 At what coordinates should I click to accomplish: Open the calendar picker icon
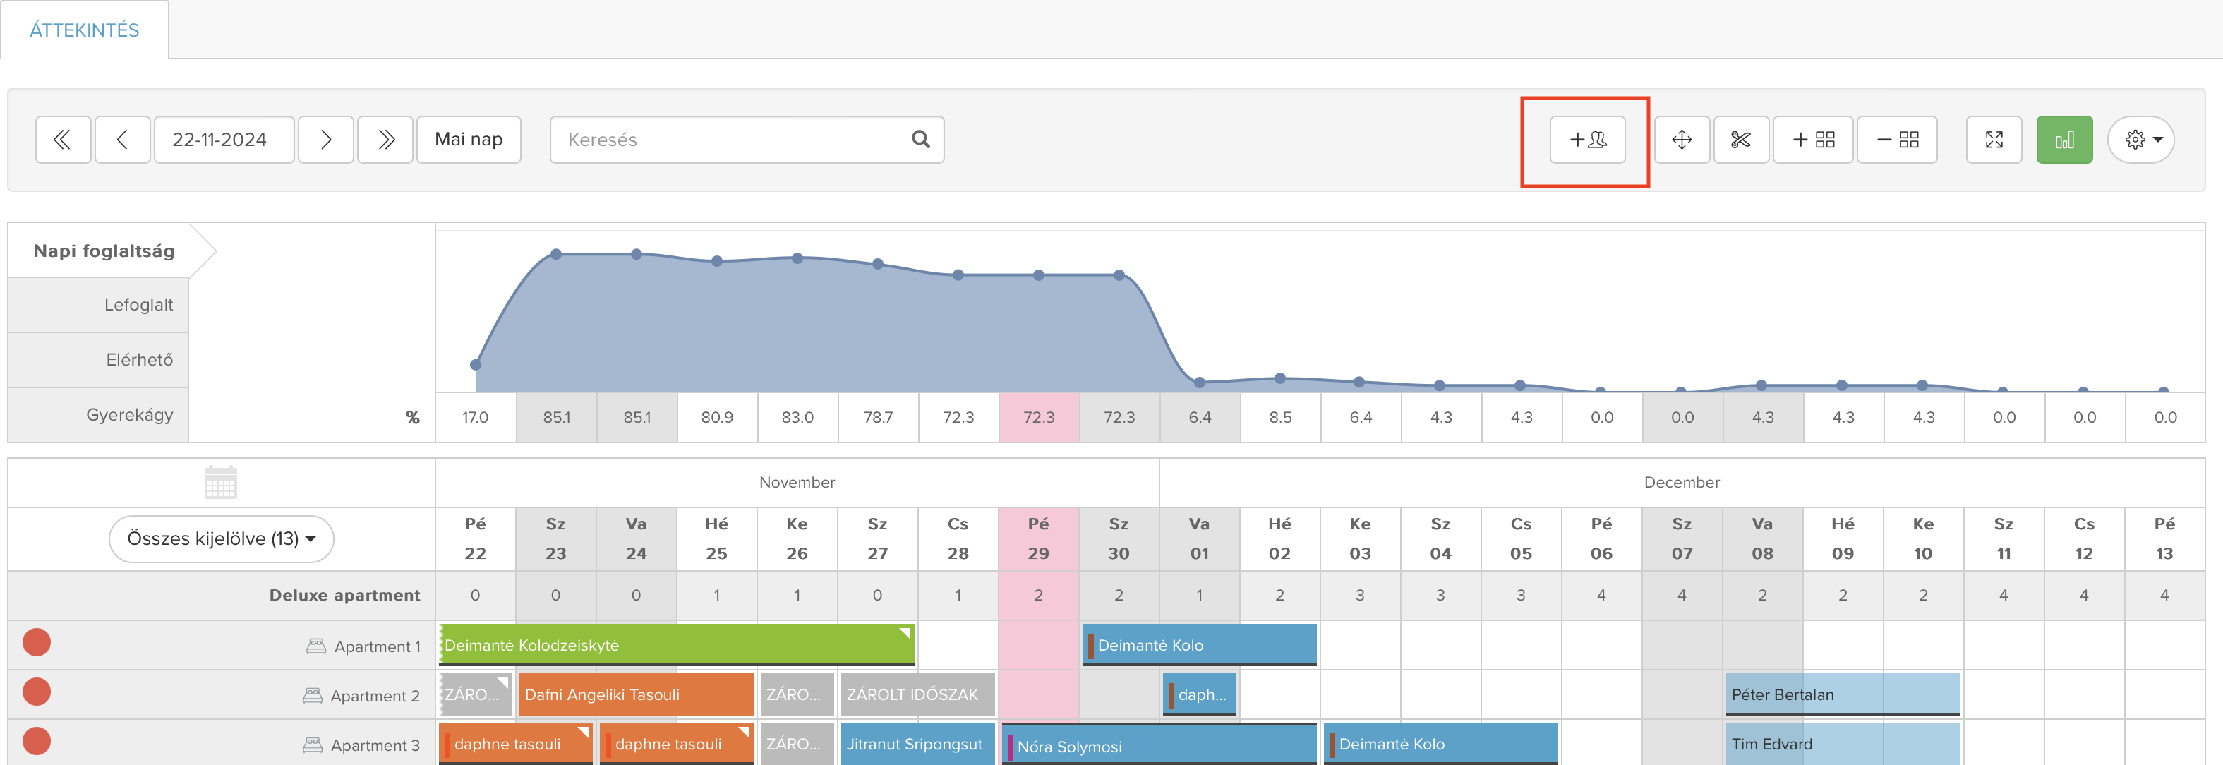(x=221, y=482)
